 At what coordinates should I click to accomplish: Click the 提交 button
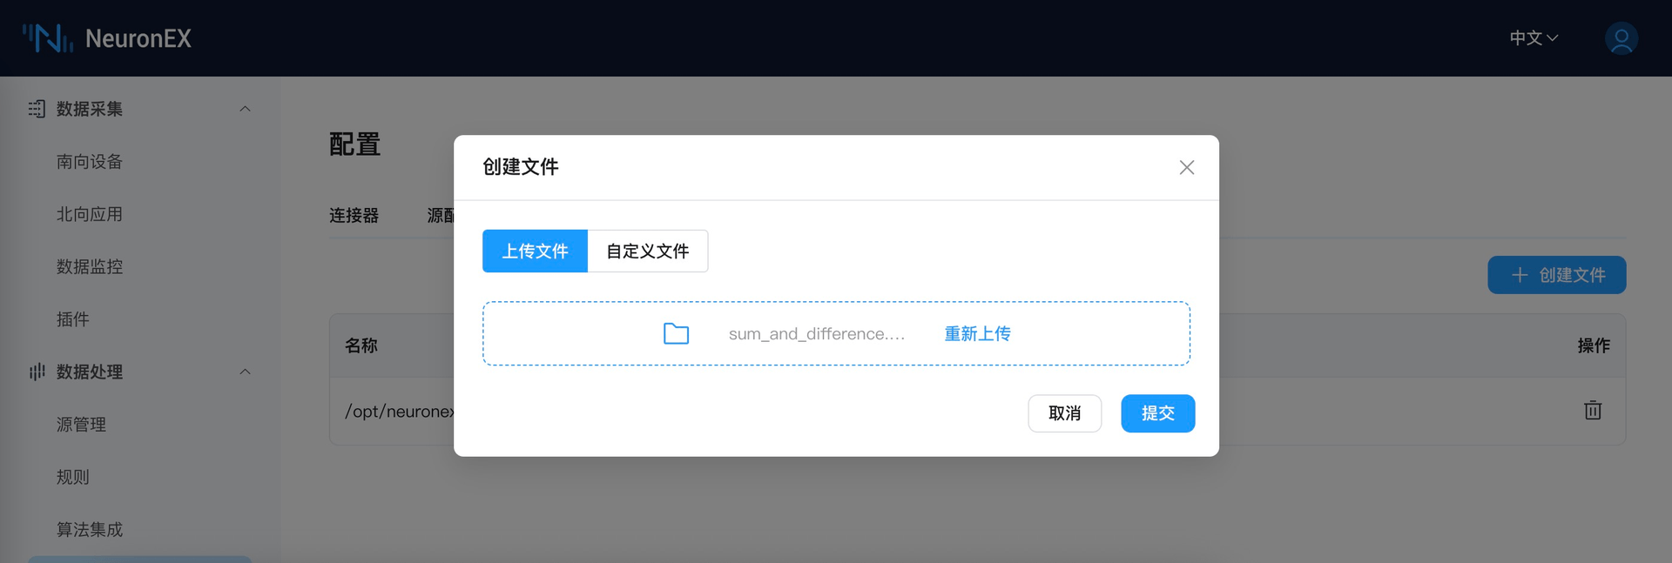click(1157, 413)
